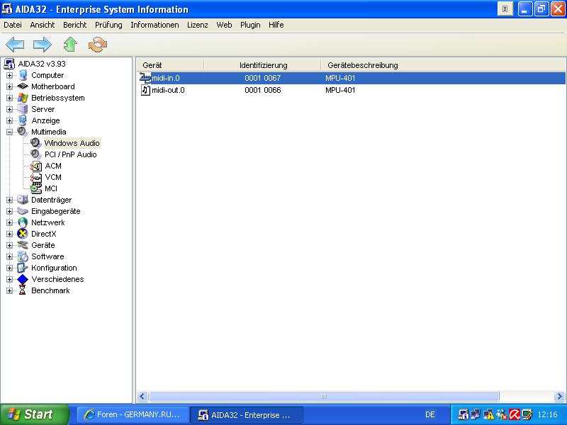
Task: Select the Computer icon in the tree
Action: click(23, 75)
